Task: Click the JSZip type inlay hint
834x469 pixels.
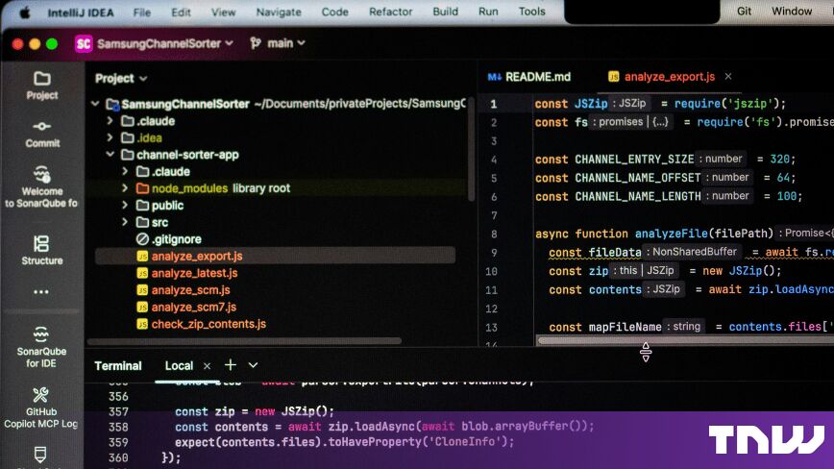Action: click(629, 103)
